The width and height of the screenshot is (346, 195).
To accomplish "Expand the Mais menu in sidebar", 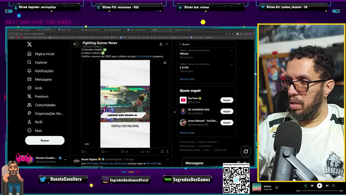I will coord(35,131).
